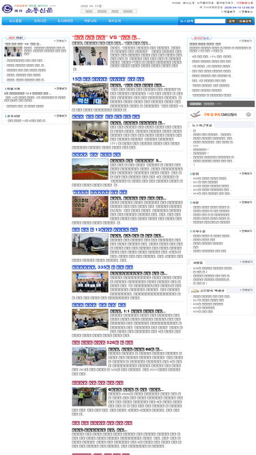
Task: Open 회사소개 in the blue navigation bar
Action: click(x=115, y=21)
